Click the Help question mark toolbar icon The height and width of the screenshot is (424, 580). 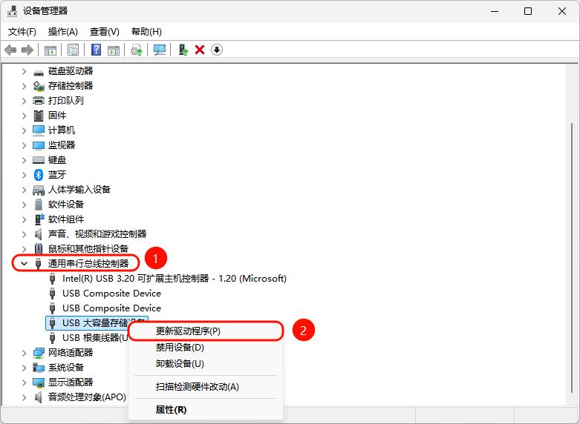[x=96, y=50]
